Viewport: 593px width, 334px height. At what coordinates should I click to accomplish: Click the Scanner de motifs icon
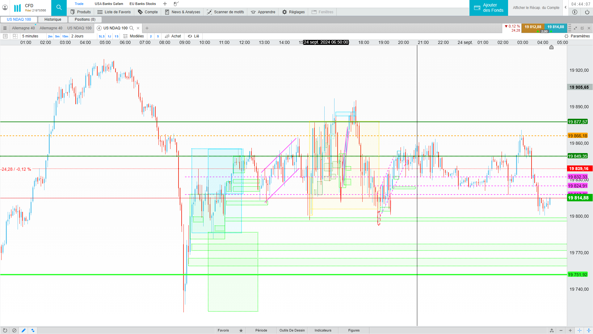coord(209,12)
